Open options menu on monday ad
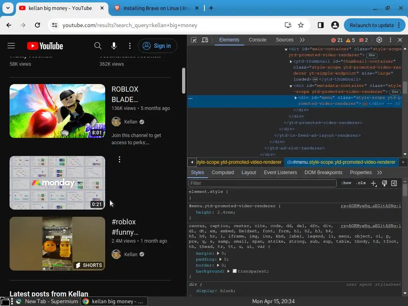This screenshot has height=306, width=408. pyautogui.click(x=120, y=159)
